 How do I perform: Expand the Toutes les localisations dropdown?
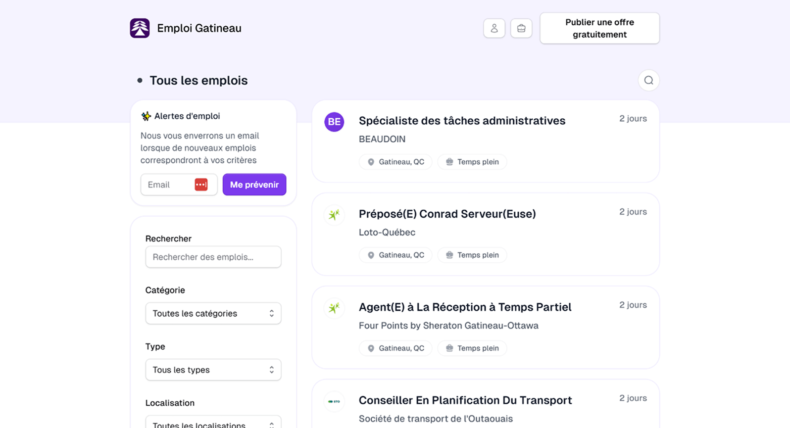pos(213,423)
